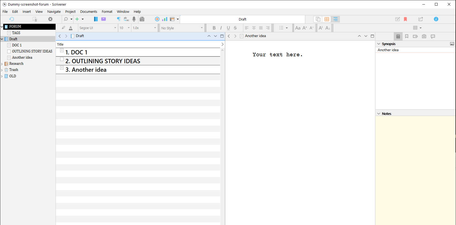Toggle Outliner view mode
Image resolution: width=456 pixels, height=225 pixels.
pos(336,19)
